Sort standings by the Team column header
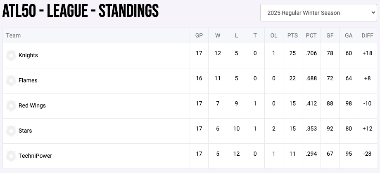 pos(13,35)
